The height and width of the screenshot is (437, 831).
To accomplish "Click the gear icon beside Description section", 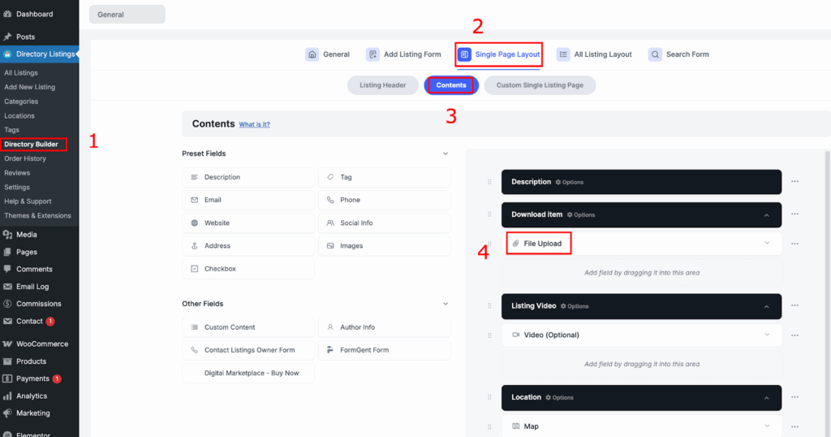I will [558, 182].
